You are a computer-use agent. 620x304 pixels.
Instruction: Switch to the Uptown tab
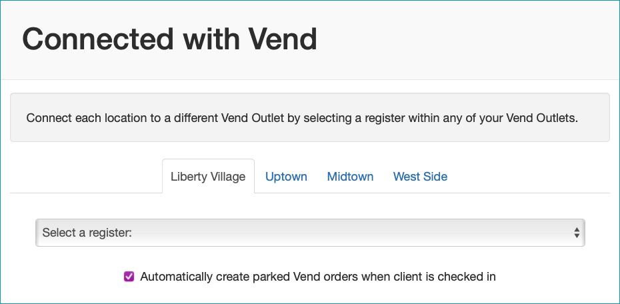[x=286, y=177]
